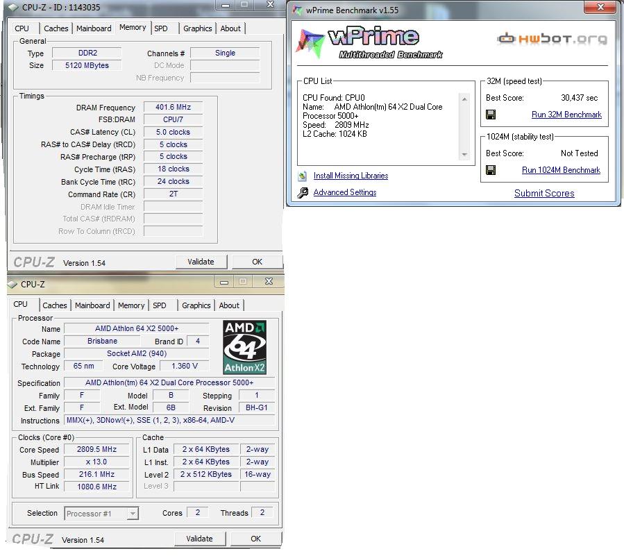Click the save icon in 32M speed test
The image size is (624, 556).
tap(491, 115)
